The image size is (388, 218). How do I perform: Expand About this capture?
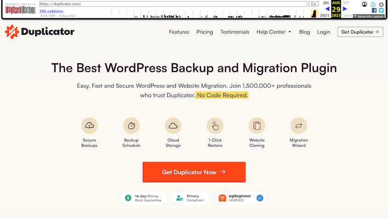pos(369,16)
